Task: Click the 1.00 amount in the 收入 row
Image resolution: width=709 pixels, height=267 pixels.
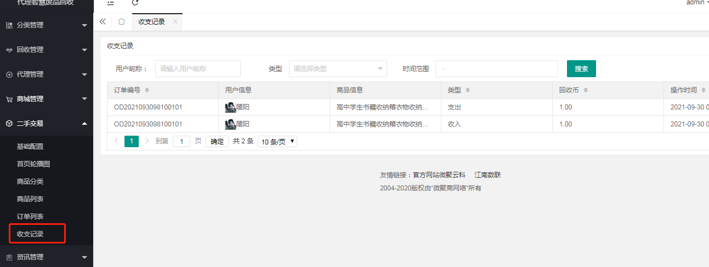Action: click(x=566, y=124)
